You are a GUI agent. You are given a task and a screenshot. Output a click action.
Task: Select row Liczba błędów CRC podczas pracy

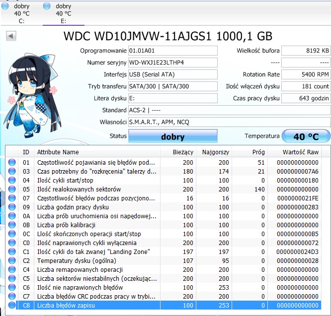click(164, 297)
